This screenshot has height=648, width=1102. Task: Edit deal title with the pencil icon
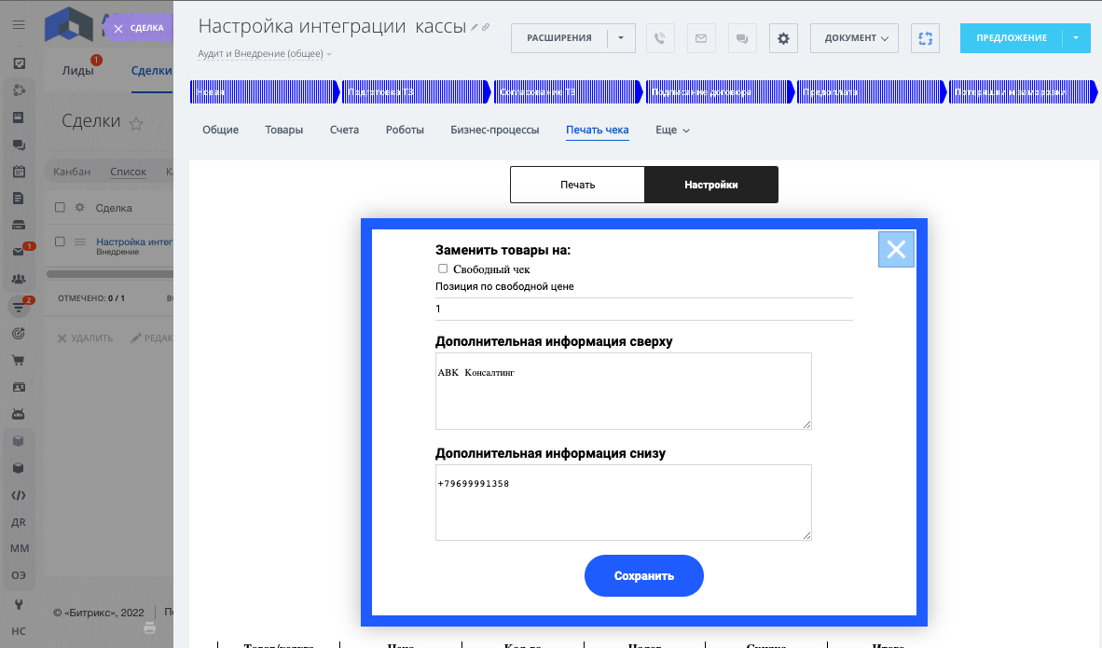(x=475, y=27)
